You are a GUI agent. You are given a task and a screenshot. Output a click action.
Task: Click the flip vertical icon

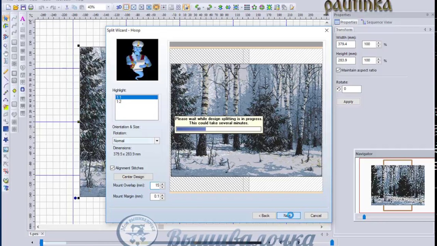(220, 7)
